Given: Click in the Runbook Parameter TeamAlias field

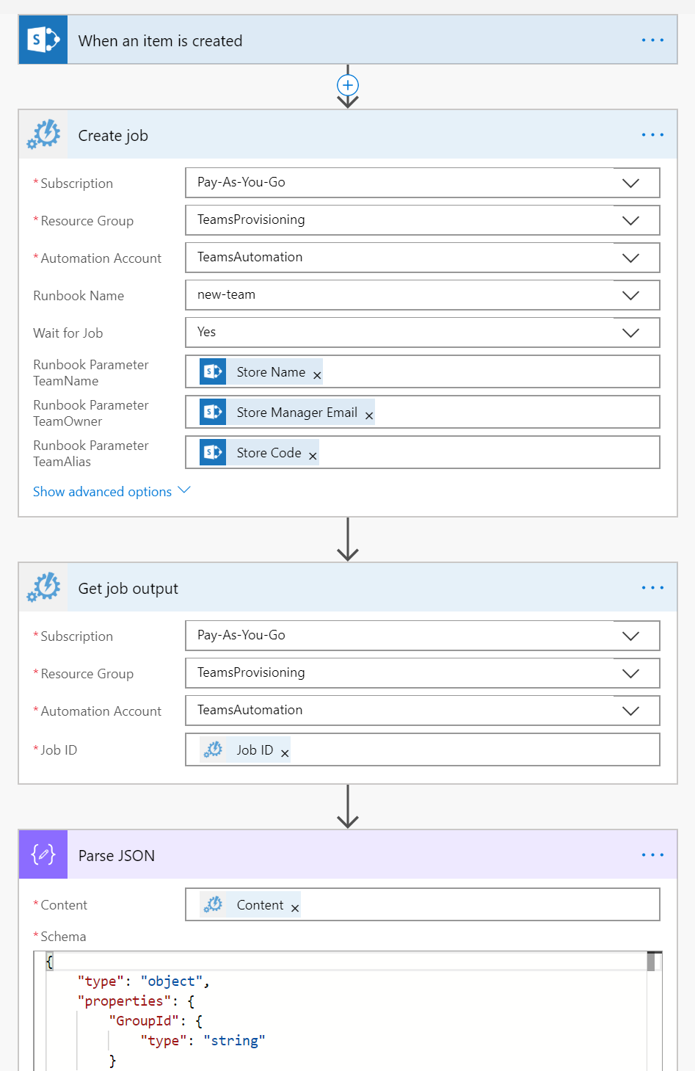Looking at the screenshot, I should point(422,452).
